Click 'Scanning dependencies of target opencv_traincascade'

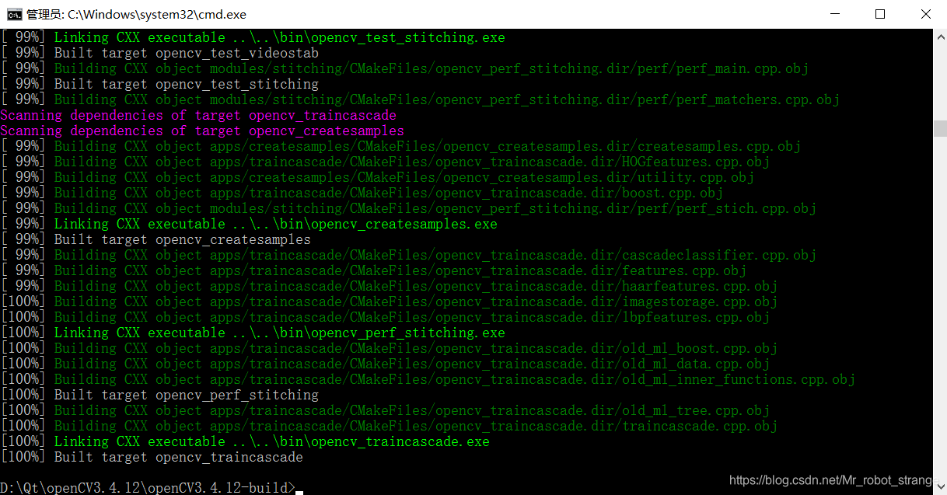pos(198,115)
